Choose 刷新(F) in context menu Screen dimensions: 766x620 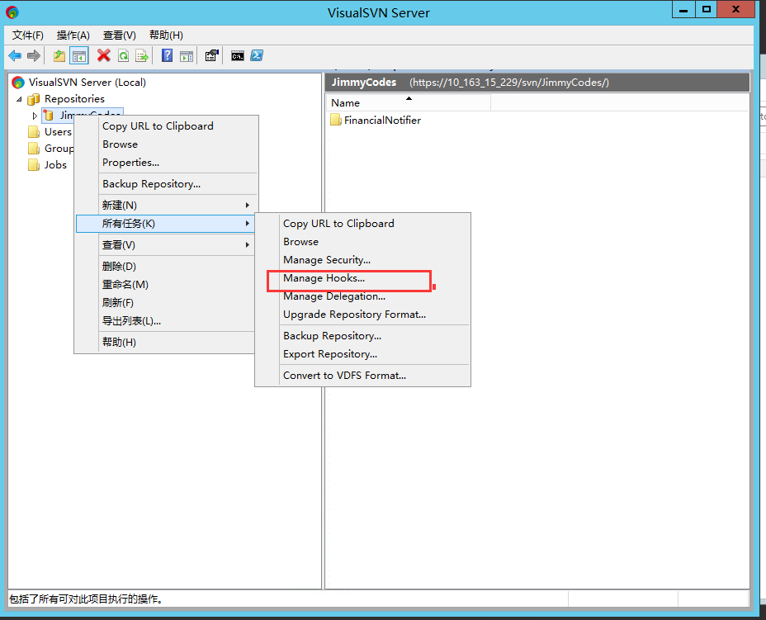167,303
